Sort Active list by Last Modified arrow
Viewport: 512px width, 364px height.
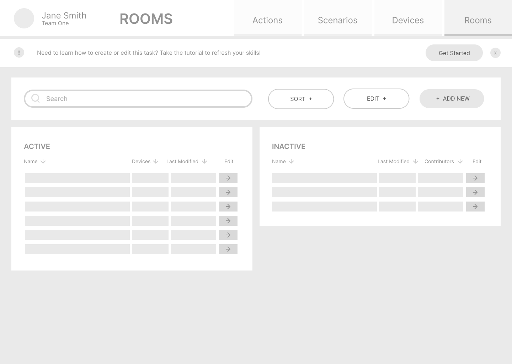[204, 161]
